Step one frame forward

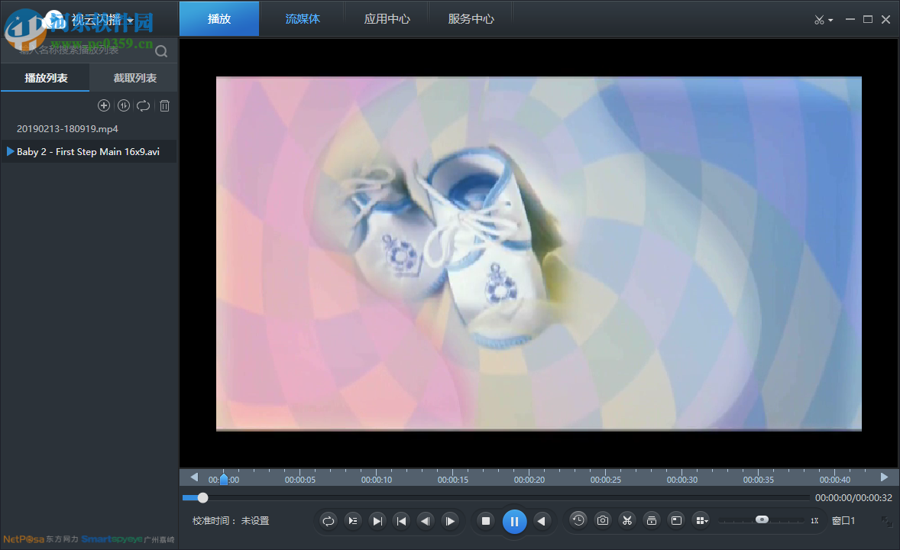pyautogui.click(x=451, y=521)
